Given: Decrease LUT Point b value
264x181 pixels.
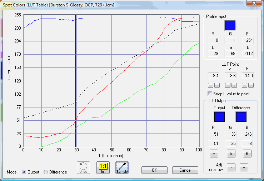Looking at the screenshot, I should pyautogui.click(x=244, y=85).
